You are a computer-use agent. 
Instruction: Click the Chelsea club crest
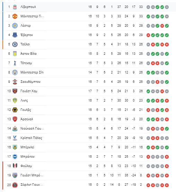click(15, 44)
